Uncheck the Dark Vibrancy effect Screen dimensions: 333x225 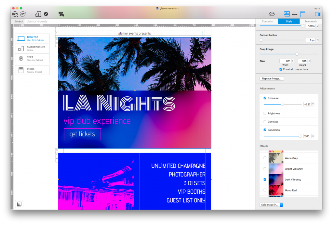pyautogui.click(x=265, y=179)
